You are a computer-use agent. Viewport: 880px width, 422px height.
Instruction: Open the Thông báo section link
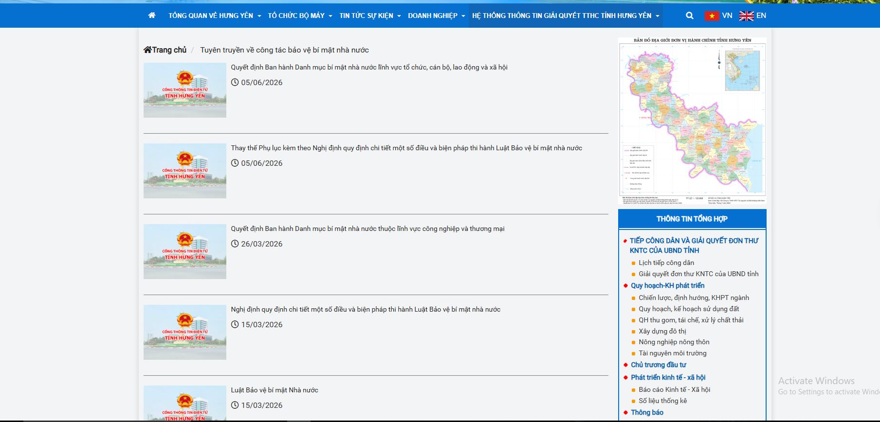(647, 412)
